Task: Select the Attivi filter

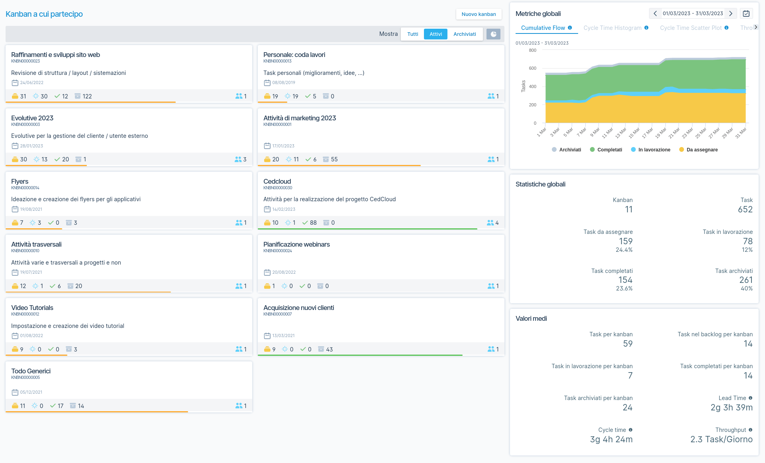Action: (x=435, y=34)
